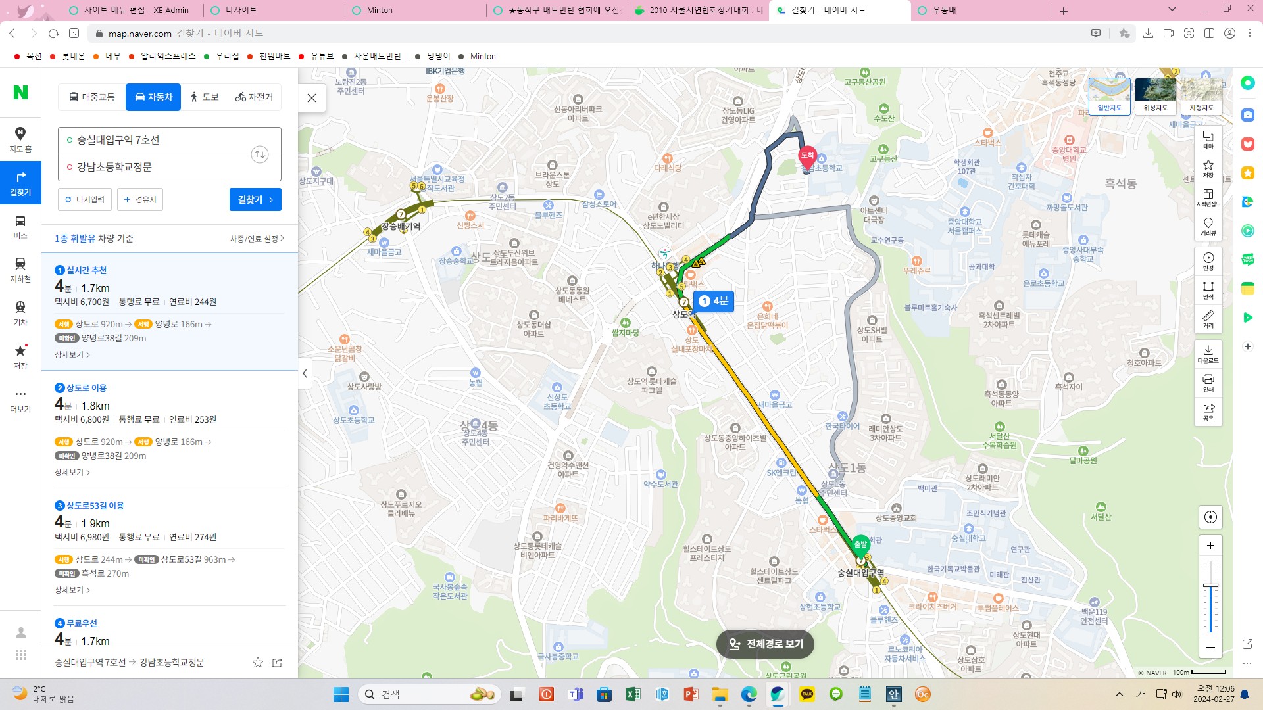Viewport: 1263px width, 710px height.
Task: Switch to the 우동배 browser tab
Action: pos(980,10)
